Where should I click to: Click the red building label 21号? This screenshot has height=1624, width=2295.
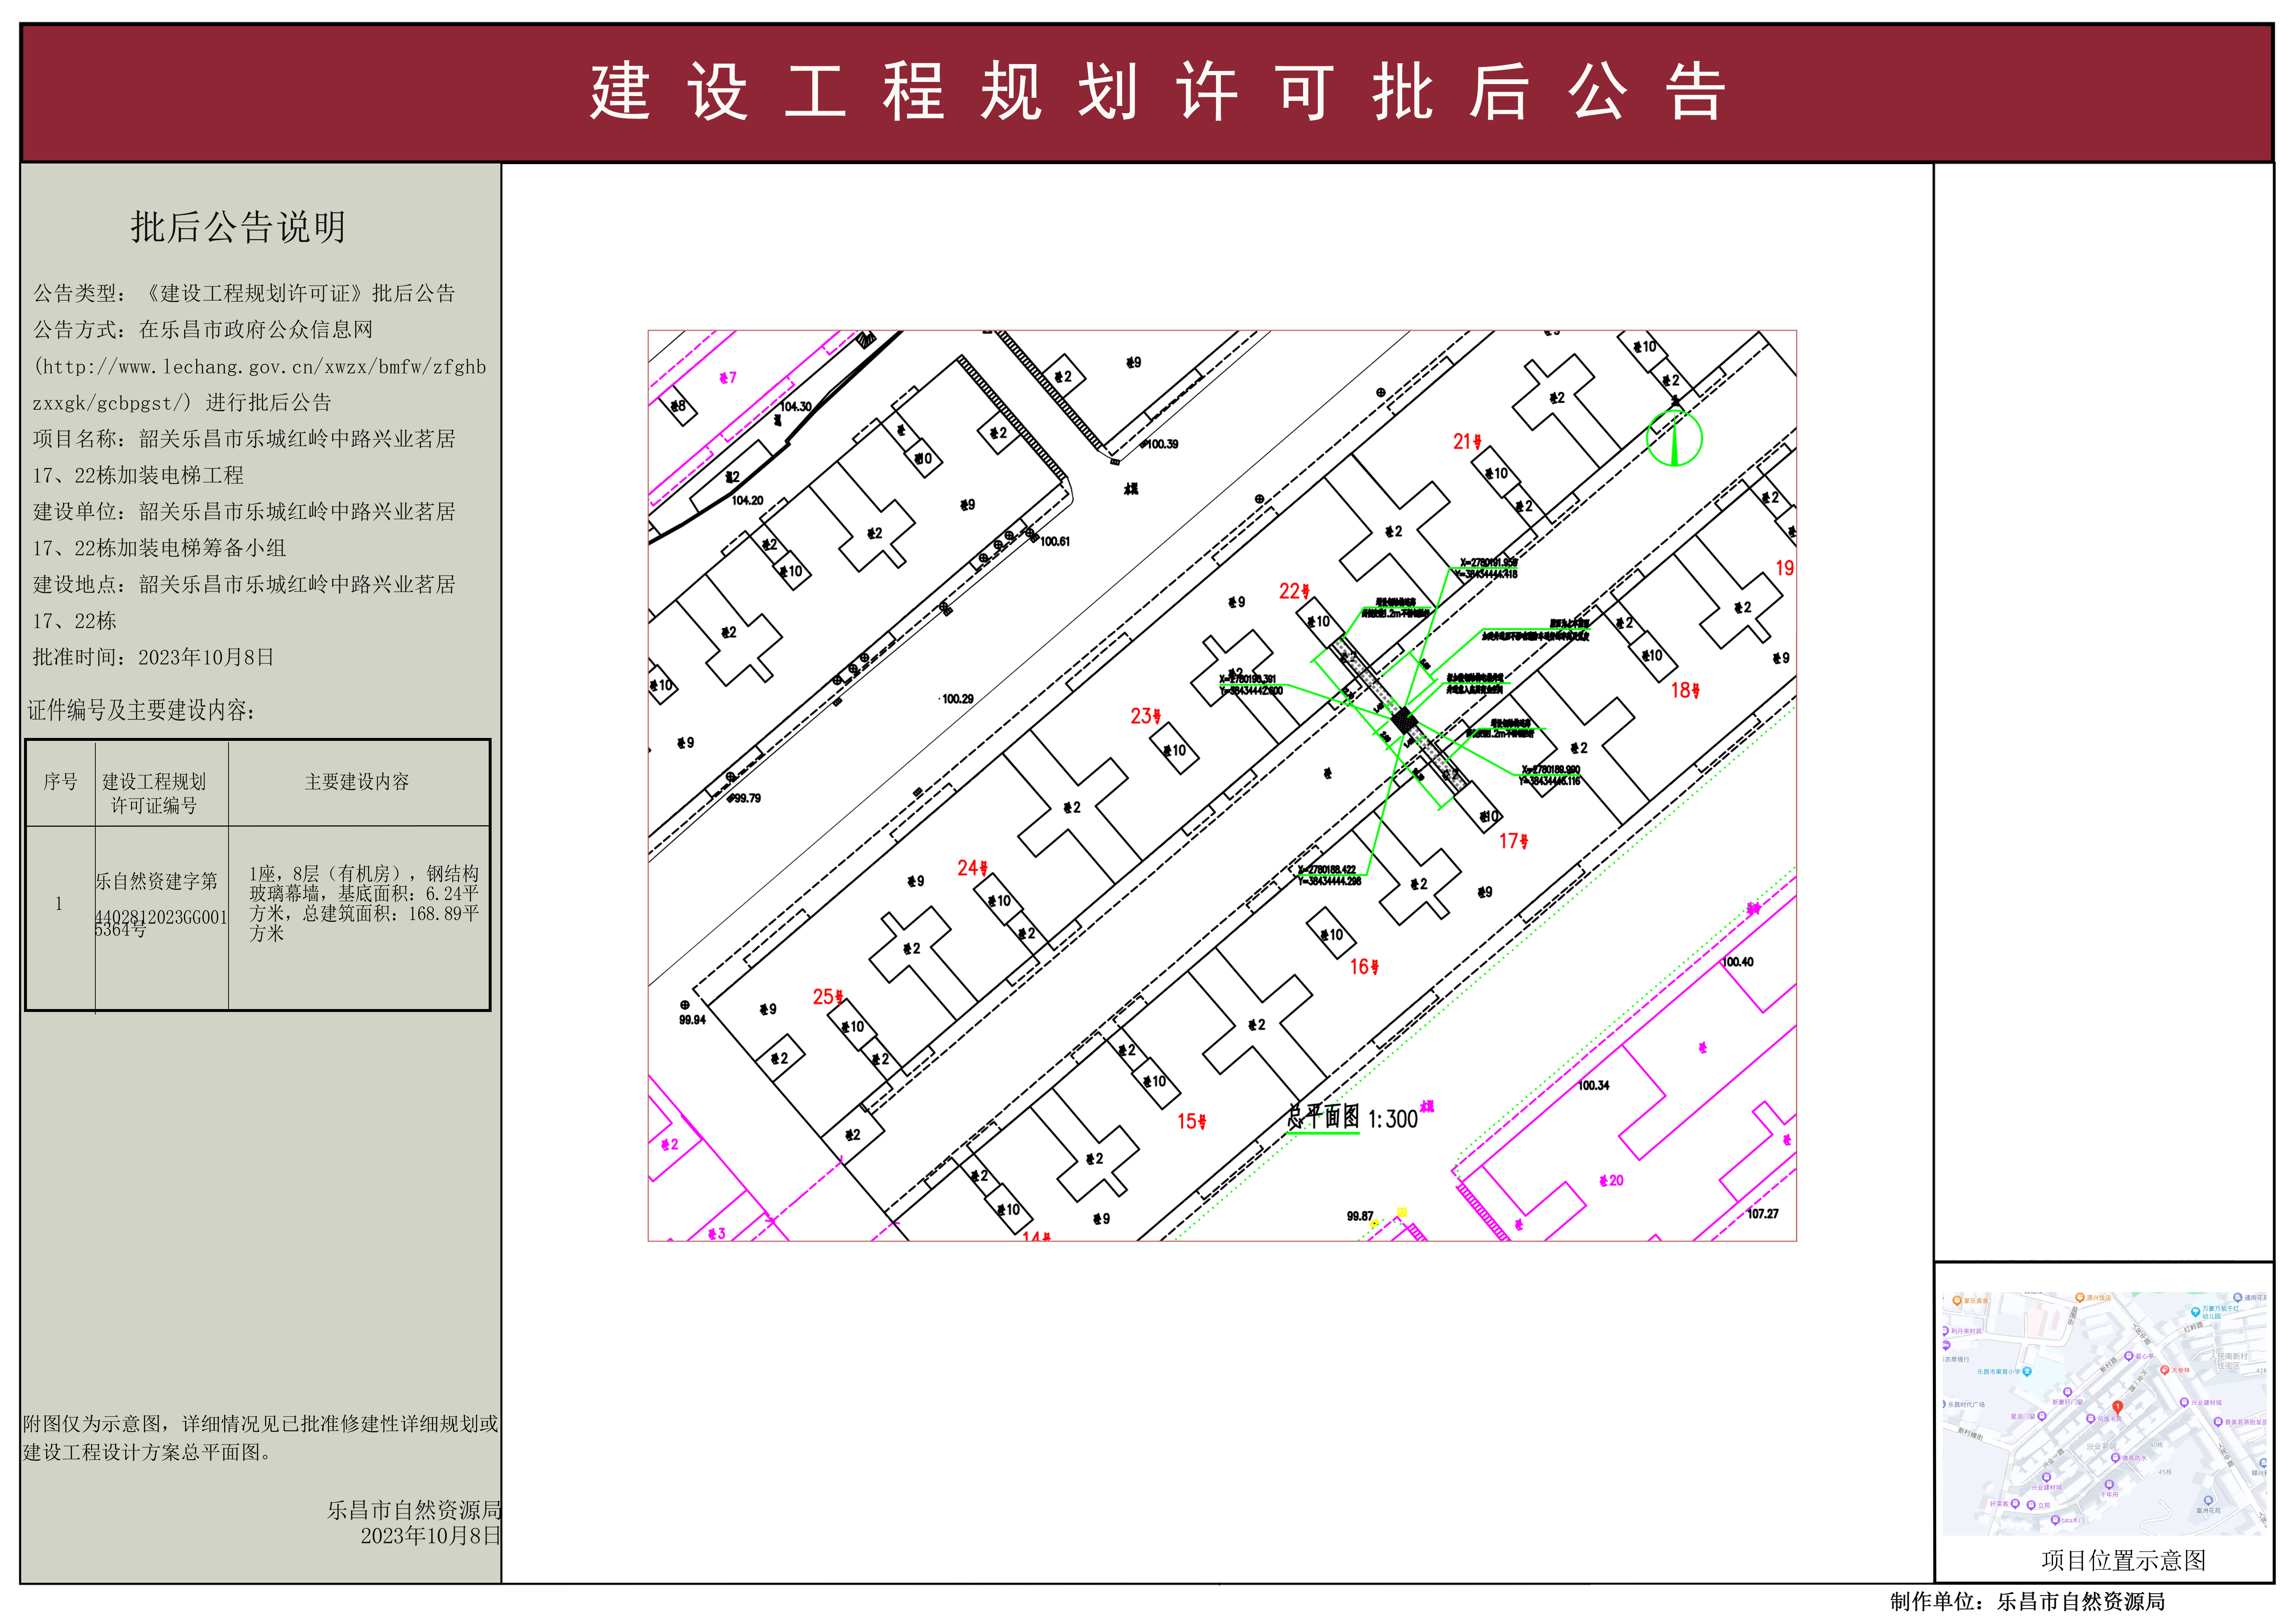pos(1467,441)
